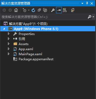Expand the Properties node

tap(9, 34)
